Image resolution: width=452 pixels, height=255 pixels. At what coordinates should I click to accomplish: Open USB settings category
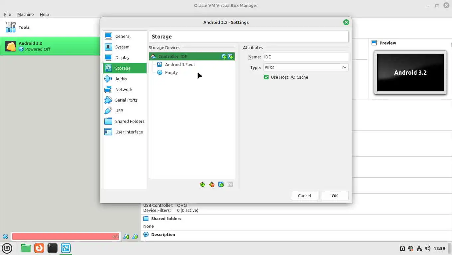pyautogui.click(x=125, y=111)
